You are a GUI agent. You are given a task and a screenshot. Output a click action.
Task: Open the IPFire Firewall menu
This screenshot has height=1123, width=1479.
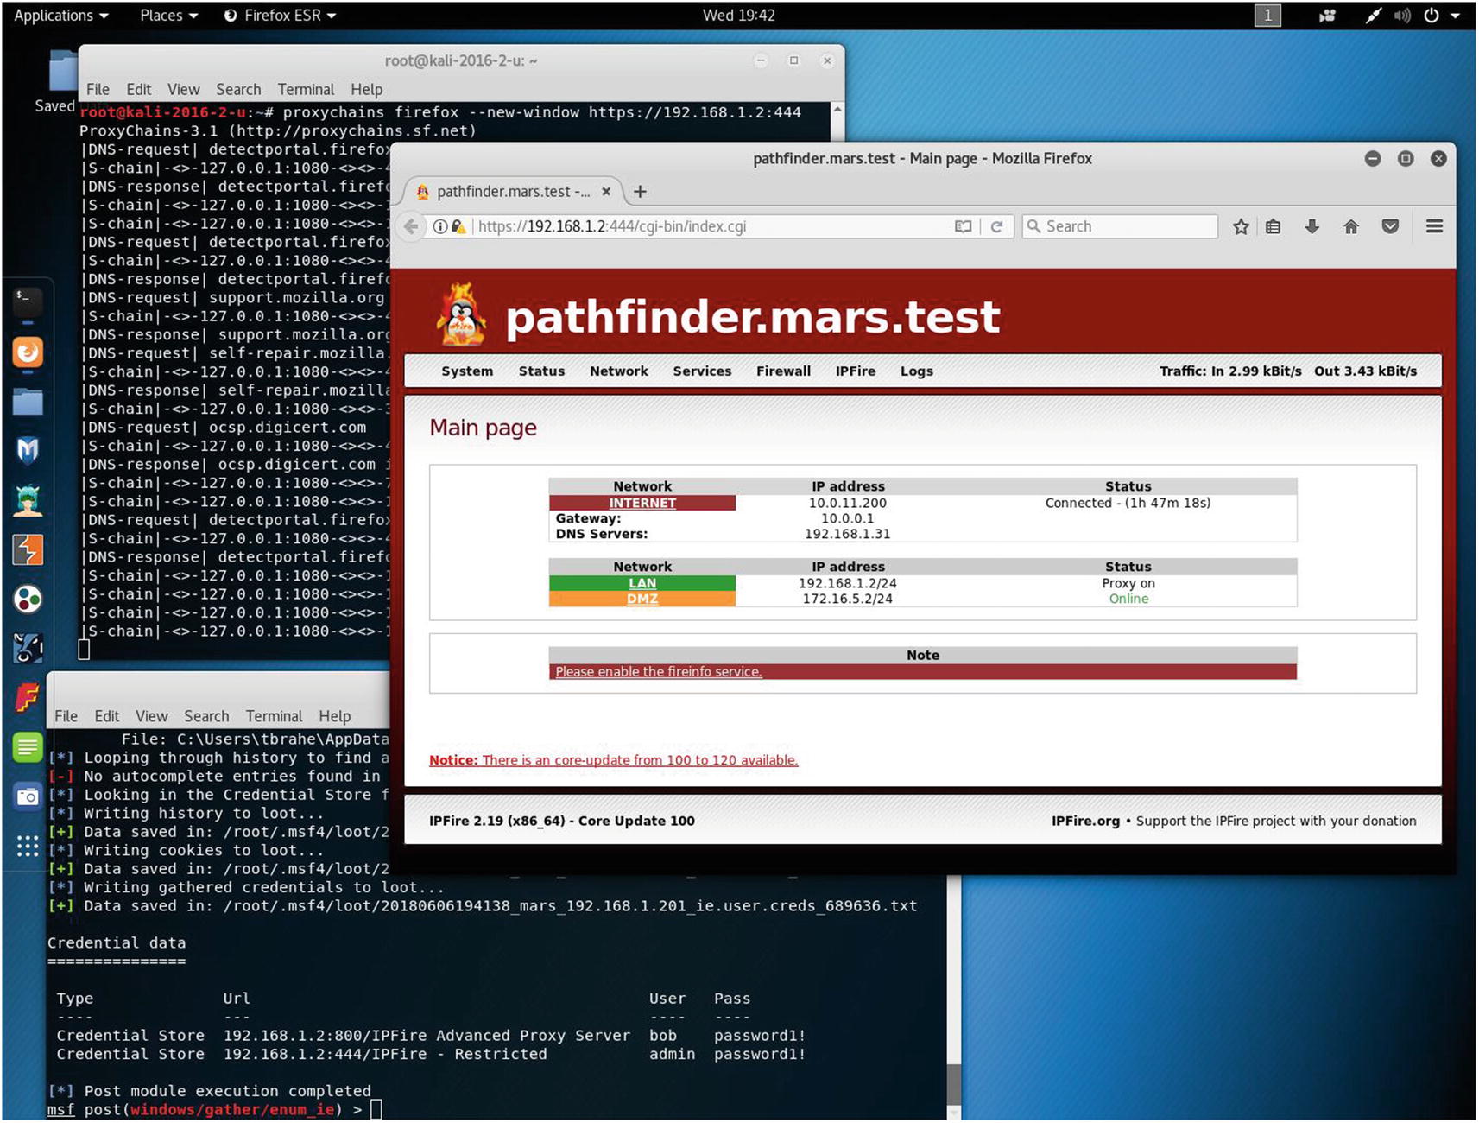click(x=783, y=371)
